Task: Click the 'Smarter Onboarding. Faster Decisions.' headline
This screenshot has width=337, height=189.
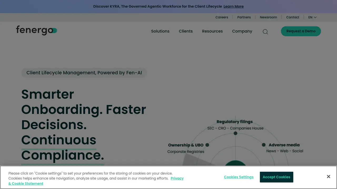Action: click(83, 109)
